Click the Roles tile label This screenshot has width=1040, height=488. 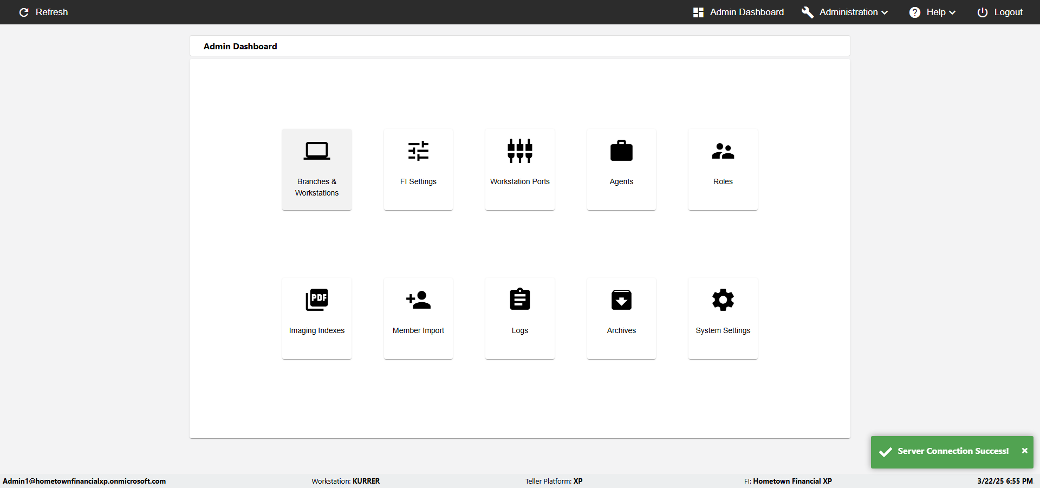tap(723, 181)
